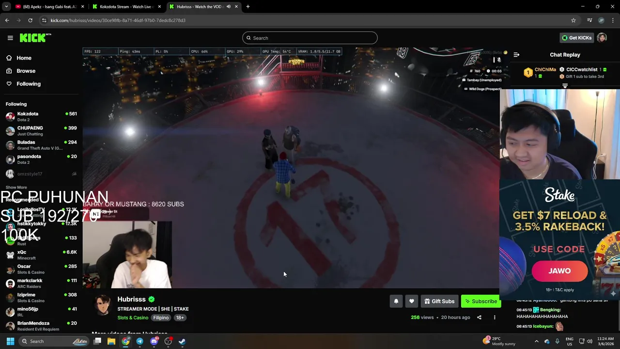Open pasondota channel in Following list
The image size is (620, 349).
point(41,159)
